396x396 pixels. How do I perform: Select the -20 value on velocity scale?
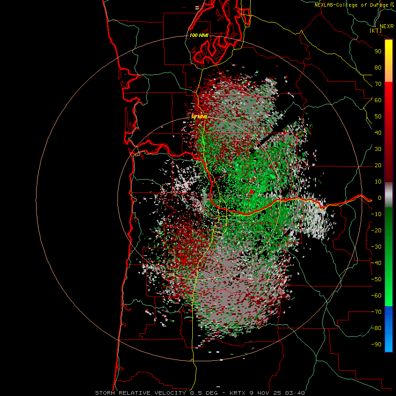click(x=376, y=231)
